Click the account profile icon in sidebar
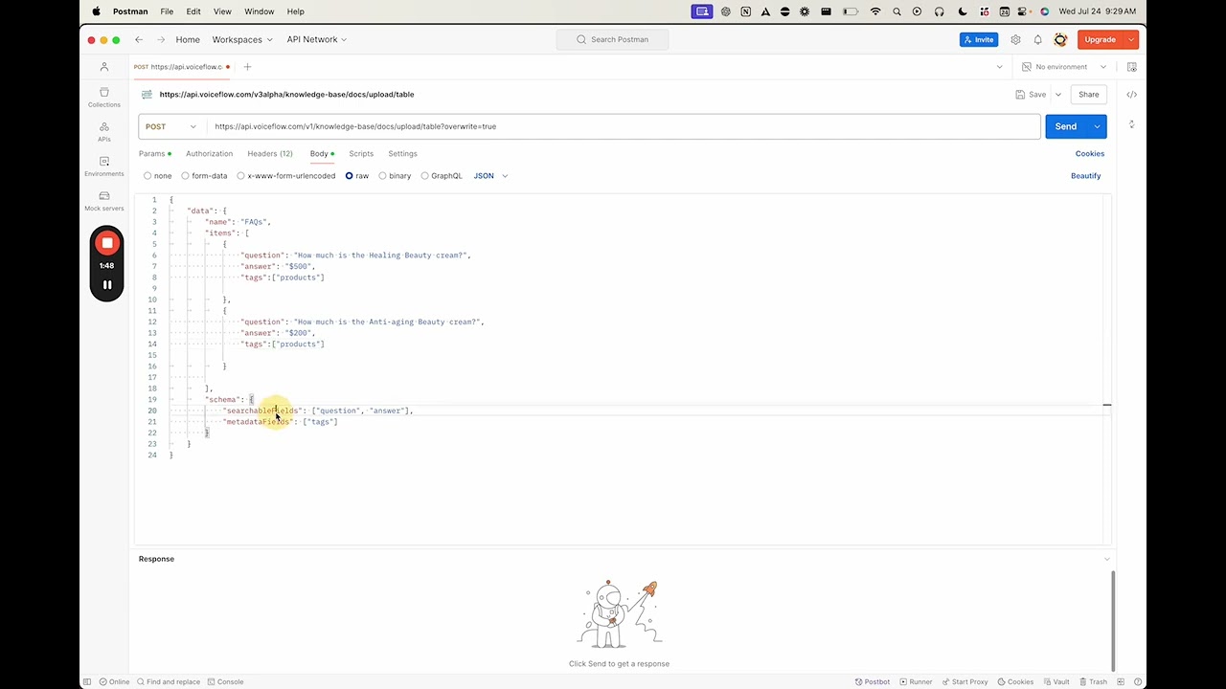 (x=104, y=67)
